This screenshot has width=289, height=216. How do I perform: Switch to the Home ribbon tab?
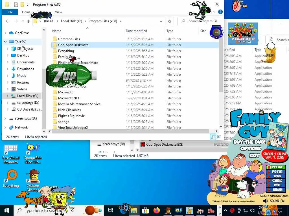coord(26,12)
